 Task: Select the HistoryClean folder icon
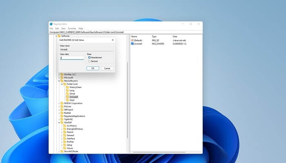[68, 87]
